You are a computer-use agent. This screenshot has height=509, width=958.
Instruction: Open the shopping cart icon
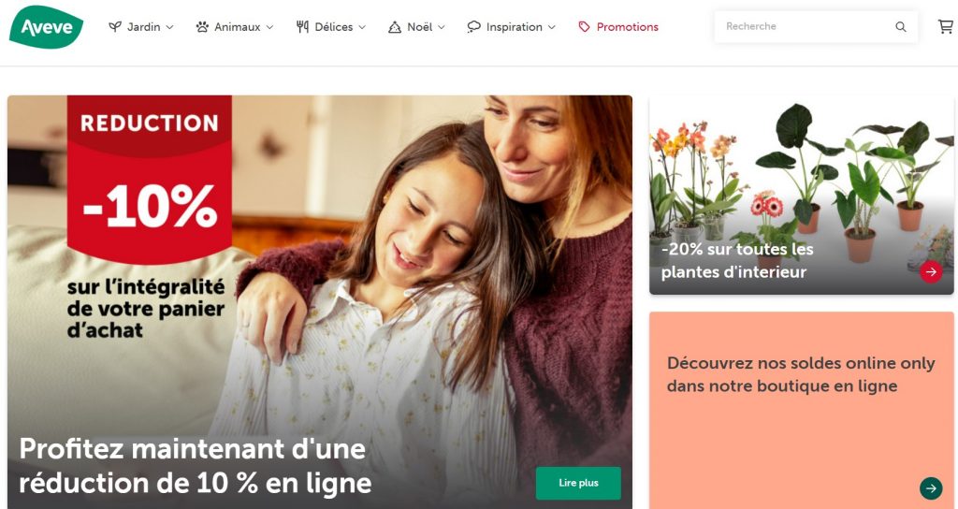pyautogui.click(x=945, y=26)
